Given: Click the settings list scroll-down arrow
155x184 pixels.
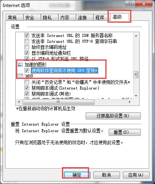Looking at the screenshot, I should point(136,96).
